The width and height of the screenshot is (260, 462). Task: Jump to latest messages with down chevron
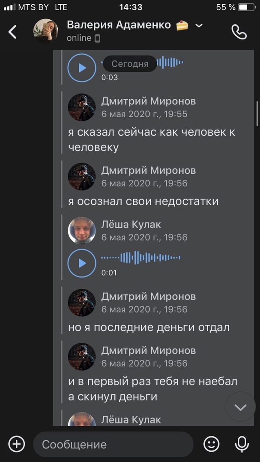241,407
